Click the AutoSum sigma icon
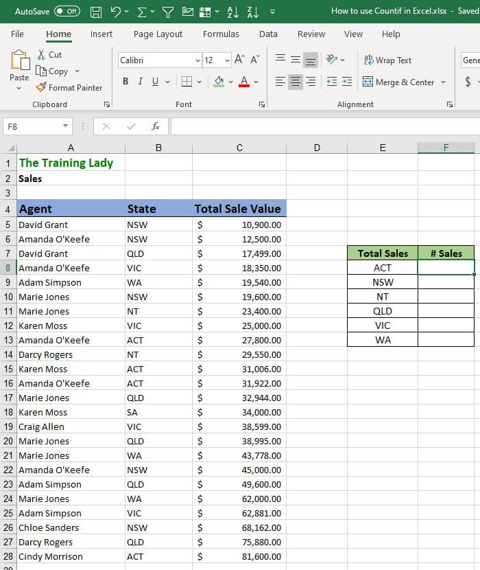 click(142, 12)
